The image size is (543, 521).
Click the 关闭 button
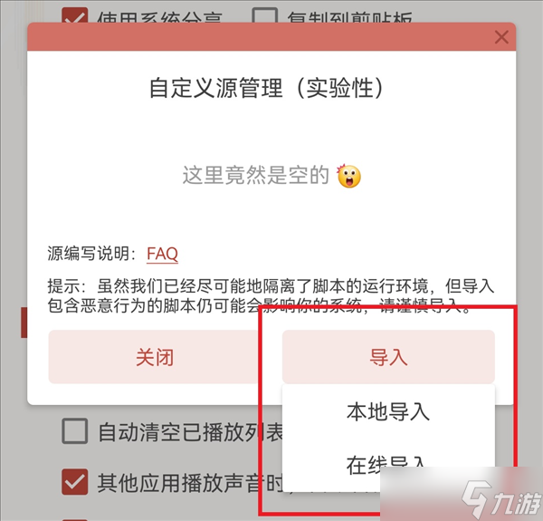[x=155, y=357]
